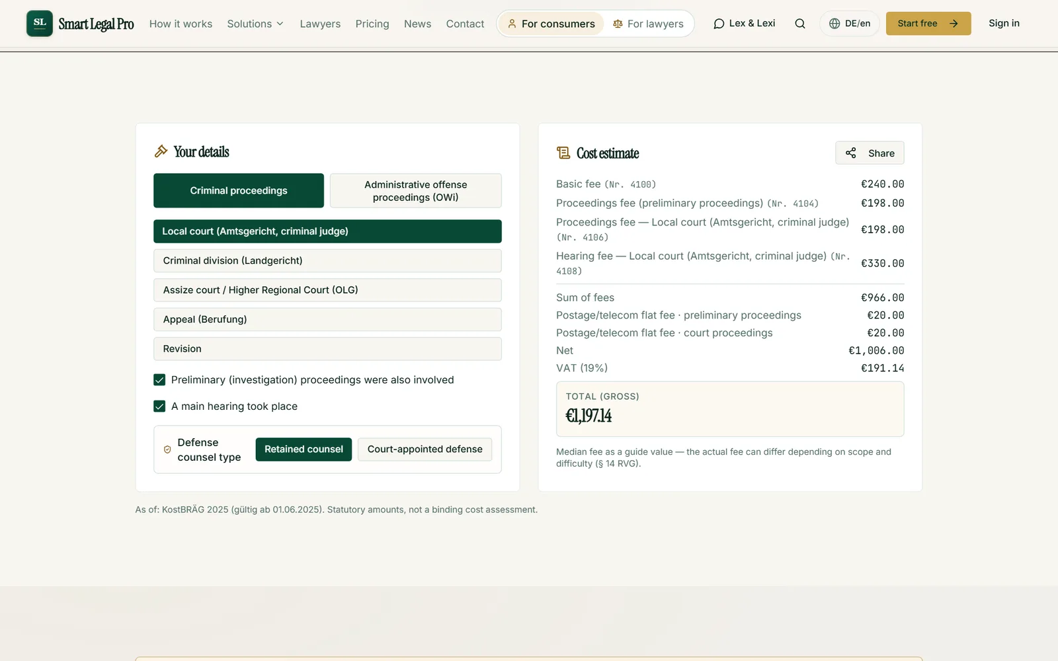
Task: Select Criminal proceedings tab
Action: [x=239, y=190]
